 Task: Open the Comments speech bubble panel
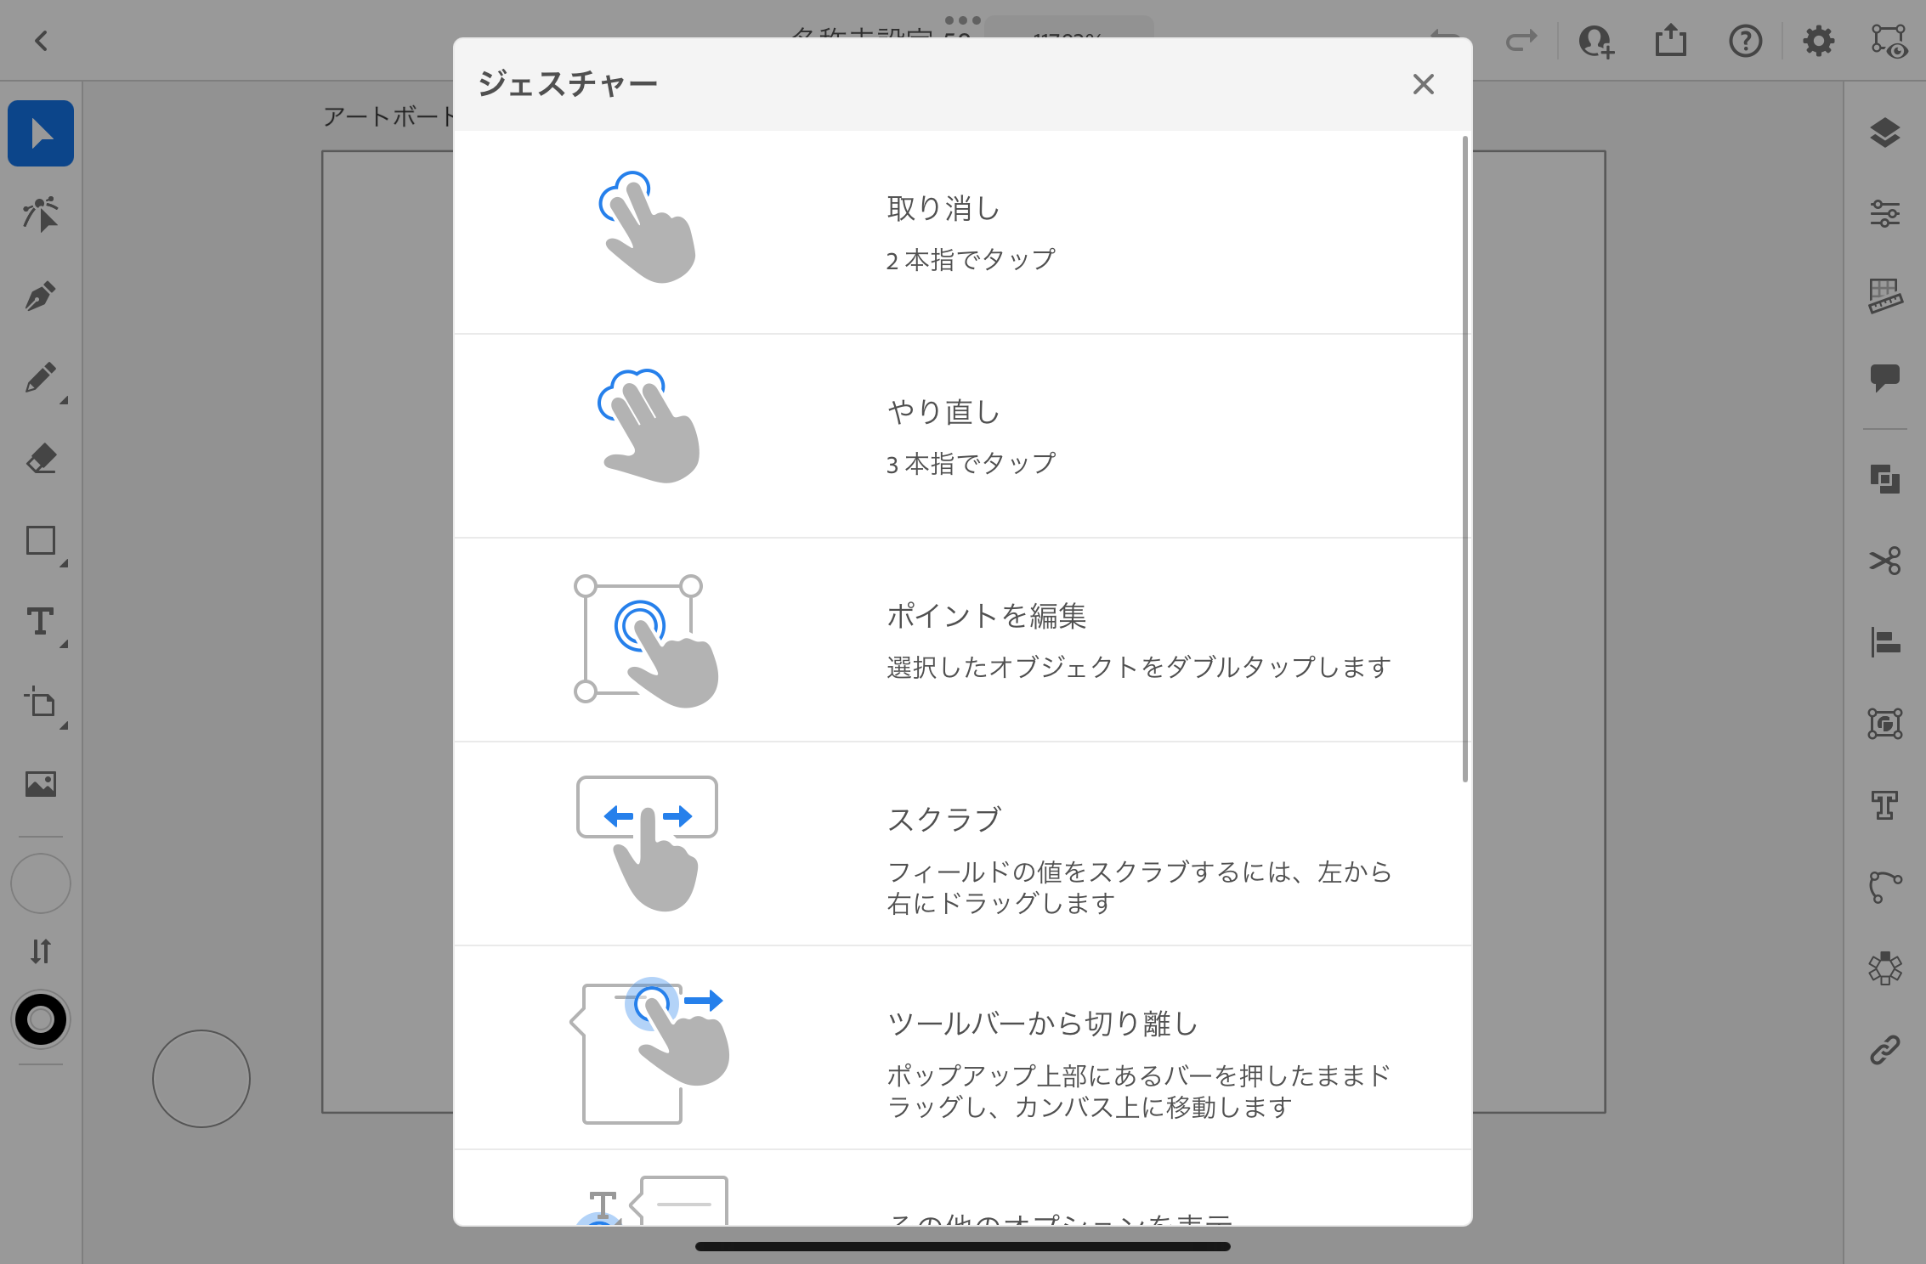pyautogui.click(x=1884, y=376)
